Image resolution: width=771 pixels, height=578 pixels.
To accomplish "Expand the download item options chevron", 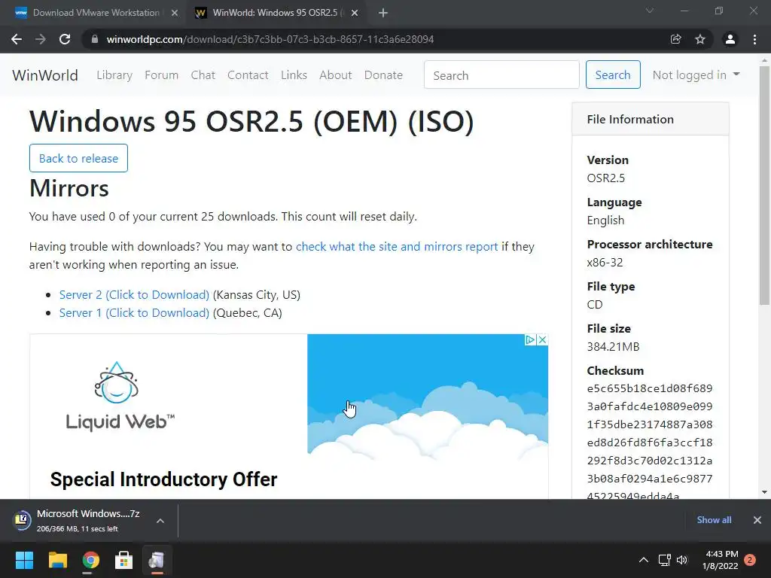I will (x=160, y=521).
